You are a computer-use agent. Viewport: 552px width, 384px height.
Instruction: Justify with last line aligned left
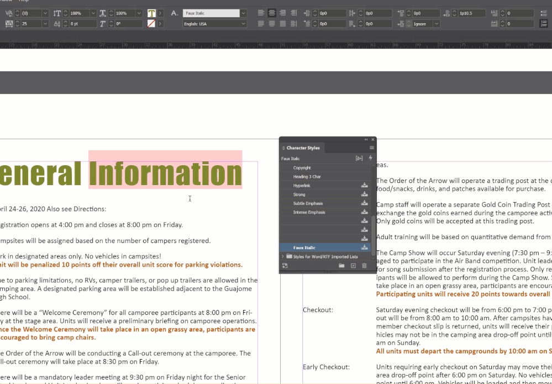261,24
